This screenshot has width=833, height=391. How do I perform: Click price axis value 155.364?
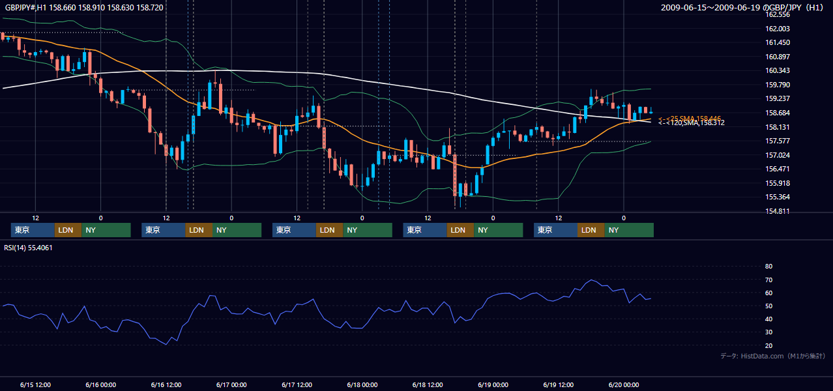coord(778,197)
